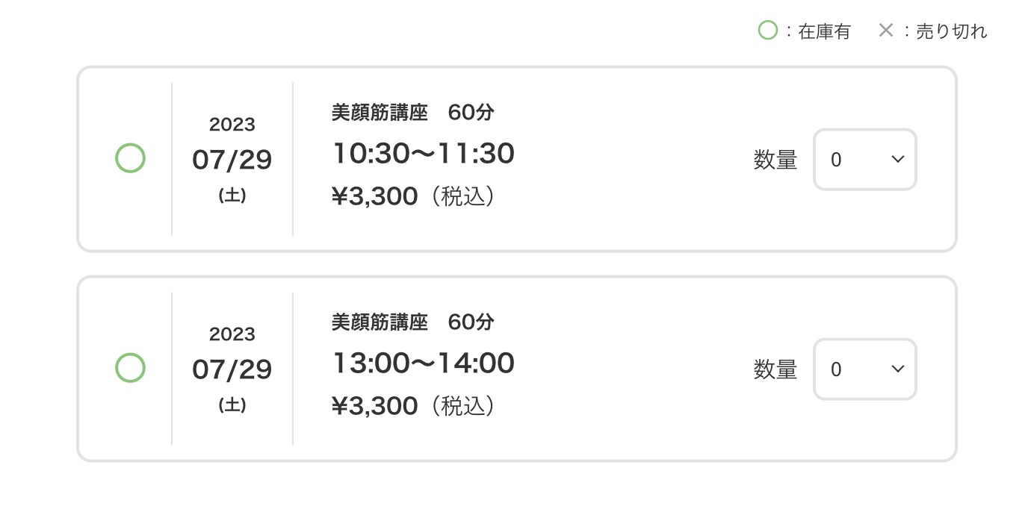The image size is (1034, 509).
Task: Click the green circle in-stock legend icon
Action: pos(767,31)
